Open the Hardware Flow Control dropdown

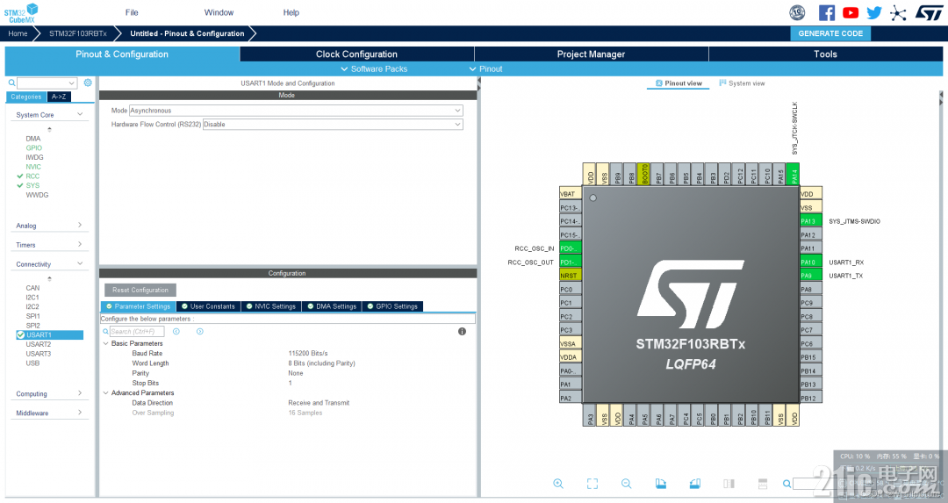pos(334,125)
